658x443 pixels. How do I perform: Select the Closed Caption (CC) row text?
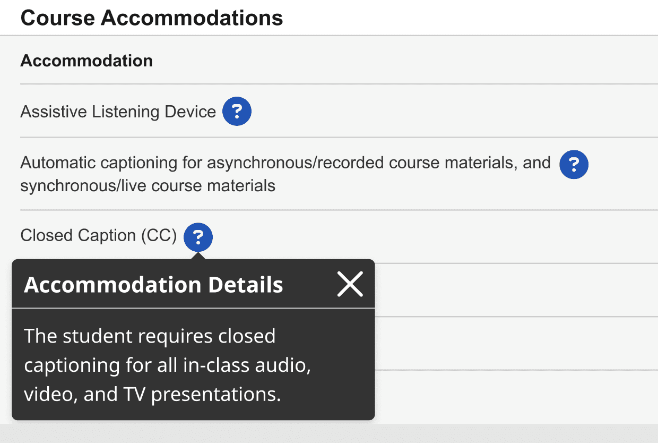pyautogui.click(x=98, y=235)
